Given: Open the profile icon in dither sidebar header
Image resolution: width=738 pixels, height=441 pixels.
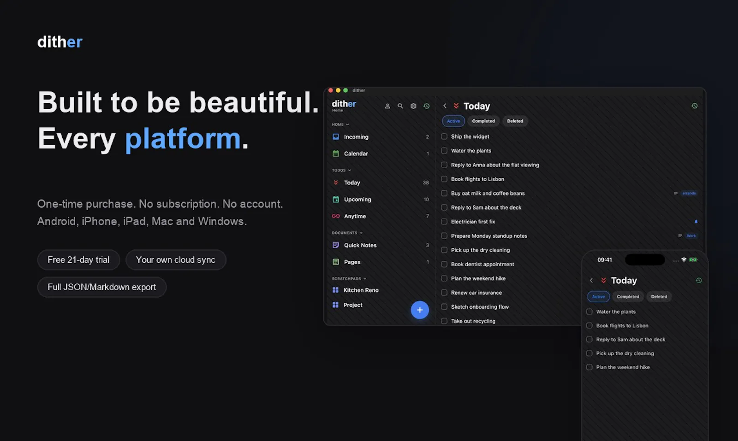Looking at the screenshot, I should 387,106.
